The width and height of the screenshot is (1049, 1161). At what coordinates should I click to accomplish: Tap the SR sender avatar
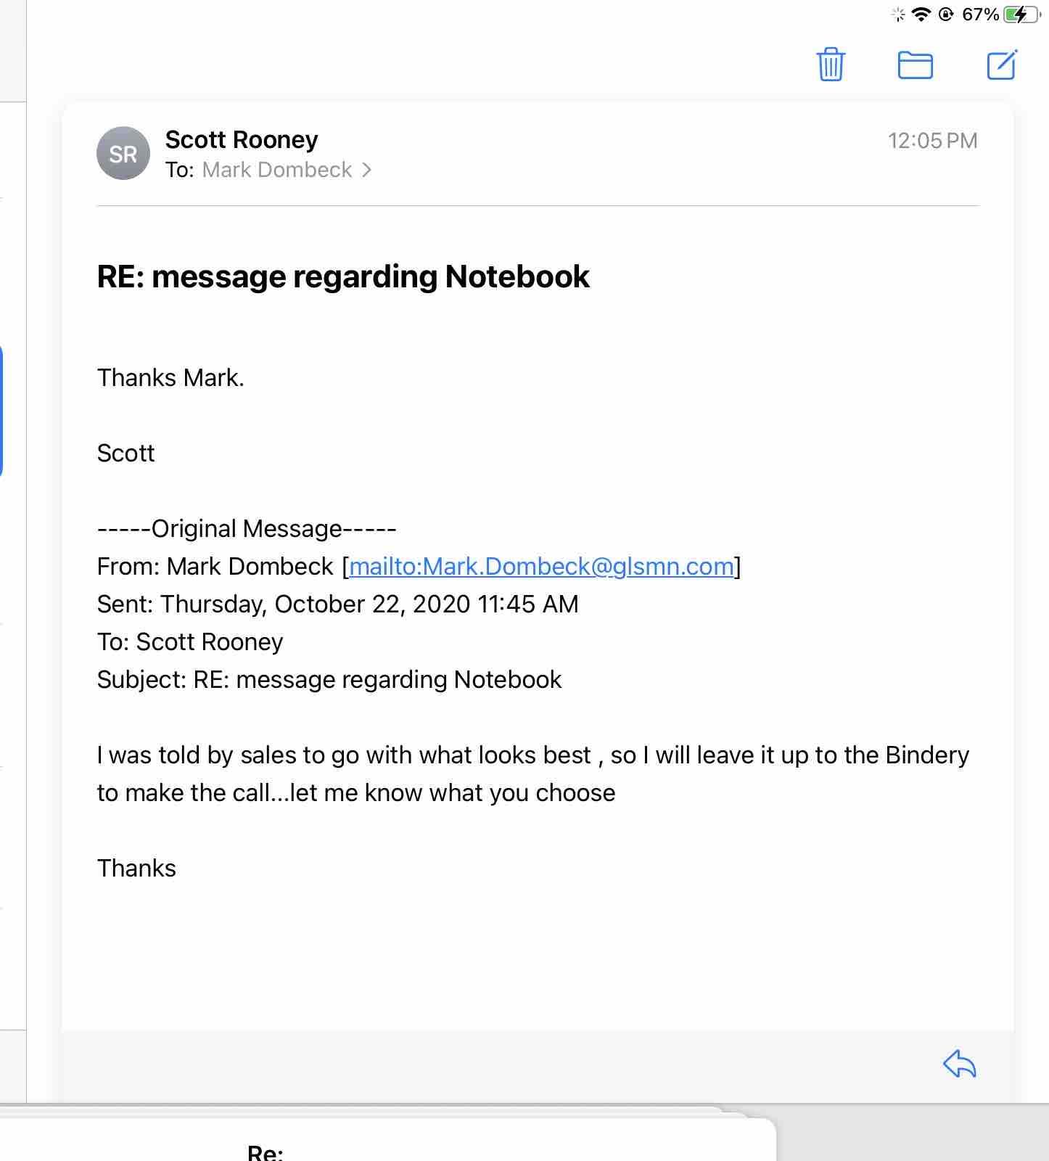[x=123, y=153]
